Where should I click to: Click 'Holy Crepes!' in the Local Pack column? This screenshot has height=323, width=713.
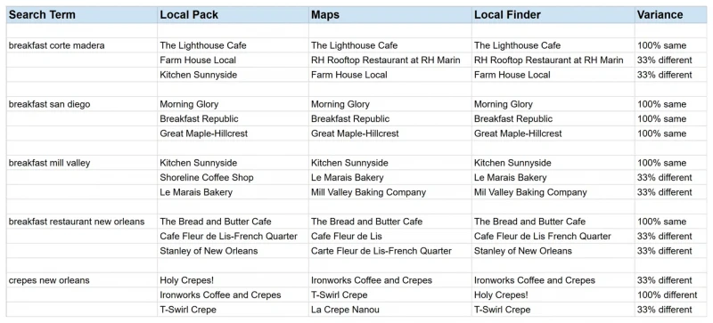tap(233, 280)
